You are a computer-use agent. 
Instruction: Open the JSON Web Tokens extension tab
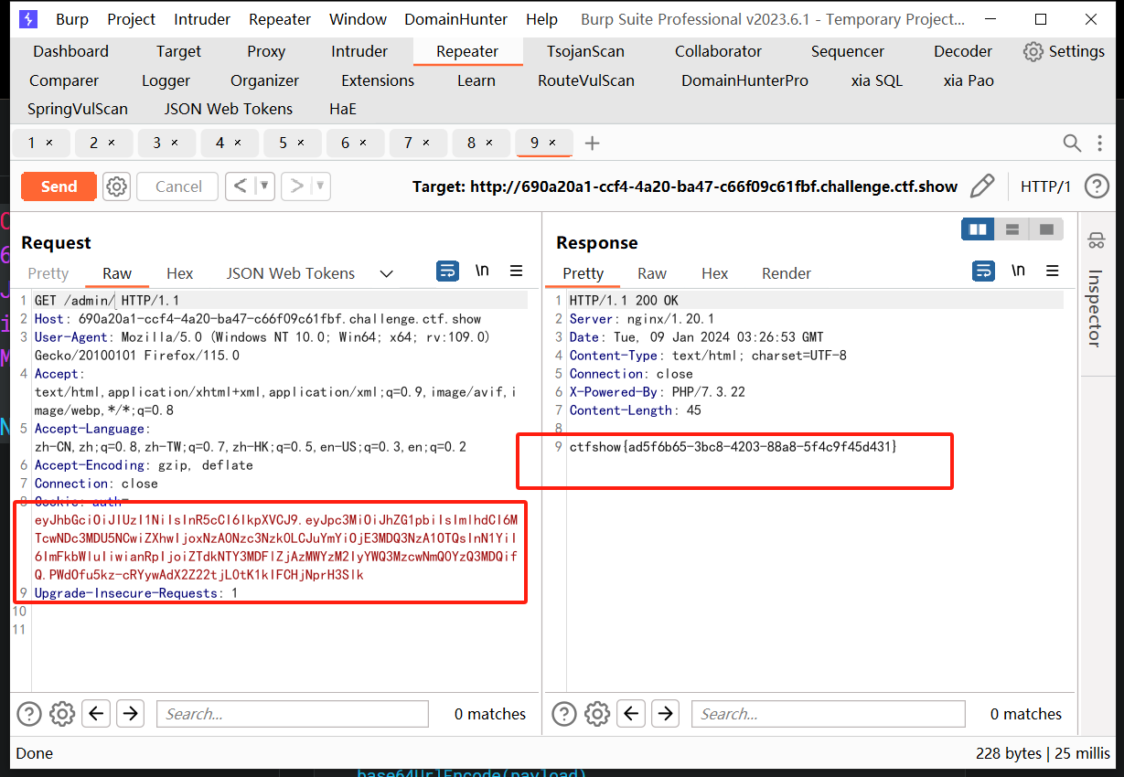point(229,109)
